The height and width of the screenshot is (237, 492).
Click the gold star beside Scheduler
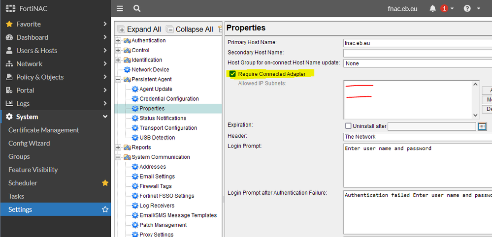[105, 183]
